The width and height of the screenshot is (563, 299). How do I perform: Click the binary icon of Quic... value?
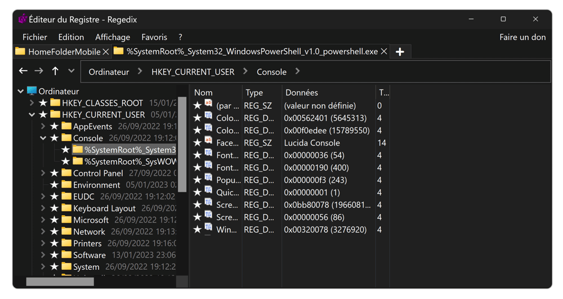point(209,191)
